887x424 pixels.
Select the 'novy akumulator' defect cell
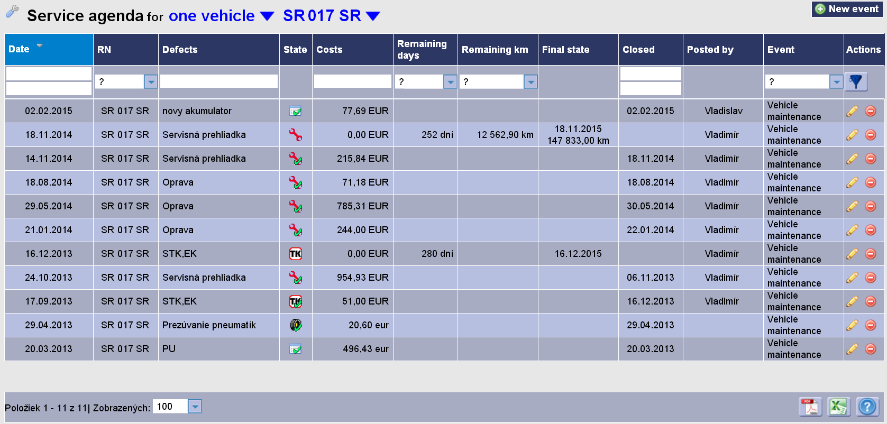click(219, 111)
